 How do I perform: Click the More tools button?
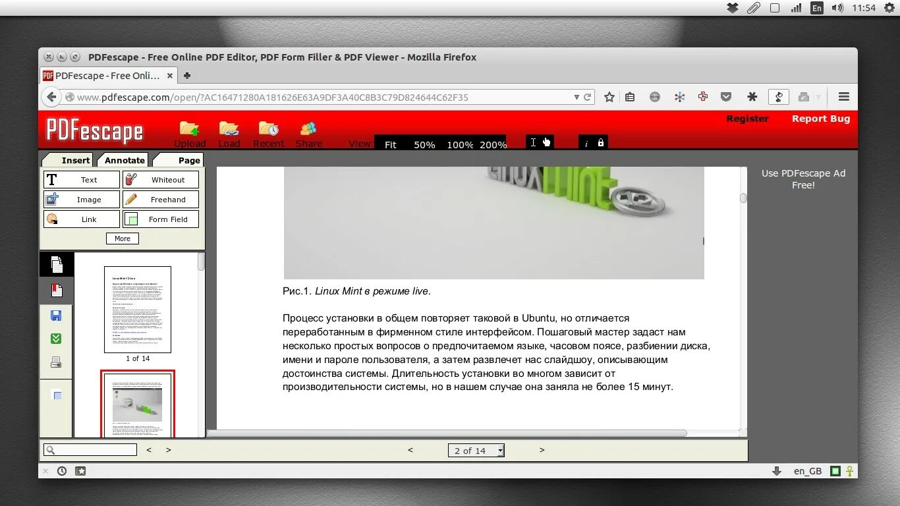(x=123, y=239)
